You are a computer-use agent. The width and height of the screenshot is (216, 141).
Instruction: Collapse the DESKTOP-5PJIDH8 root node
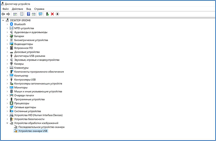pyautogui.click(x=3, y=20)
